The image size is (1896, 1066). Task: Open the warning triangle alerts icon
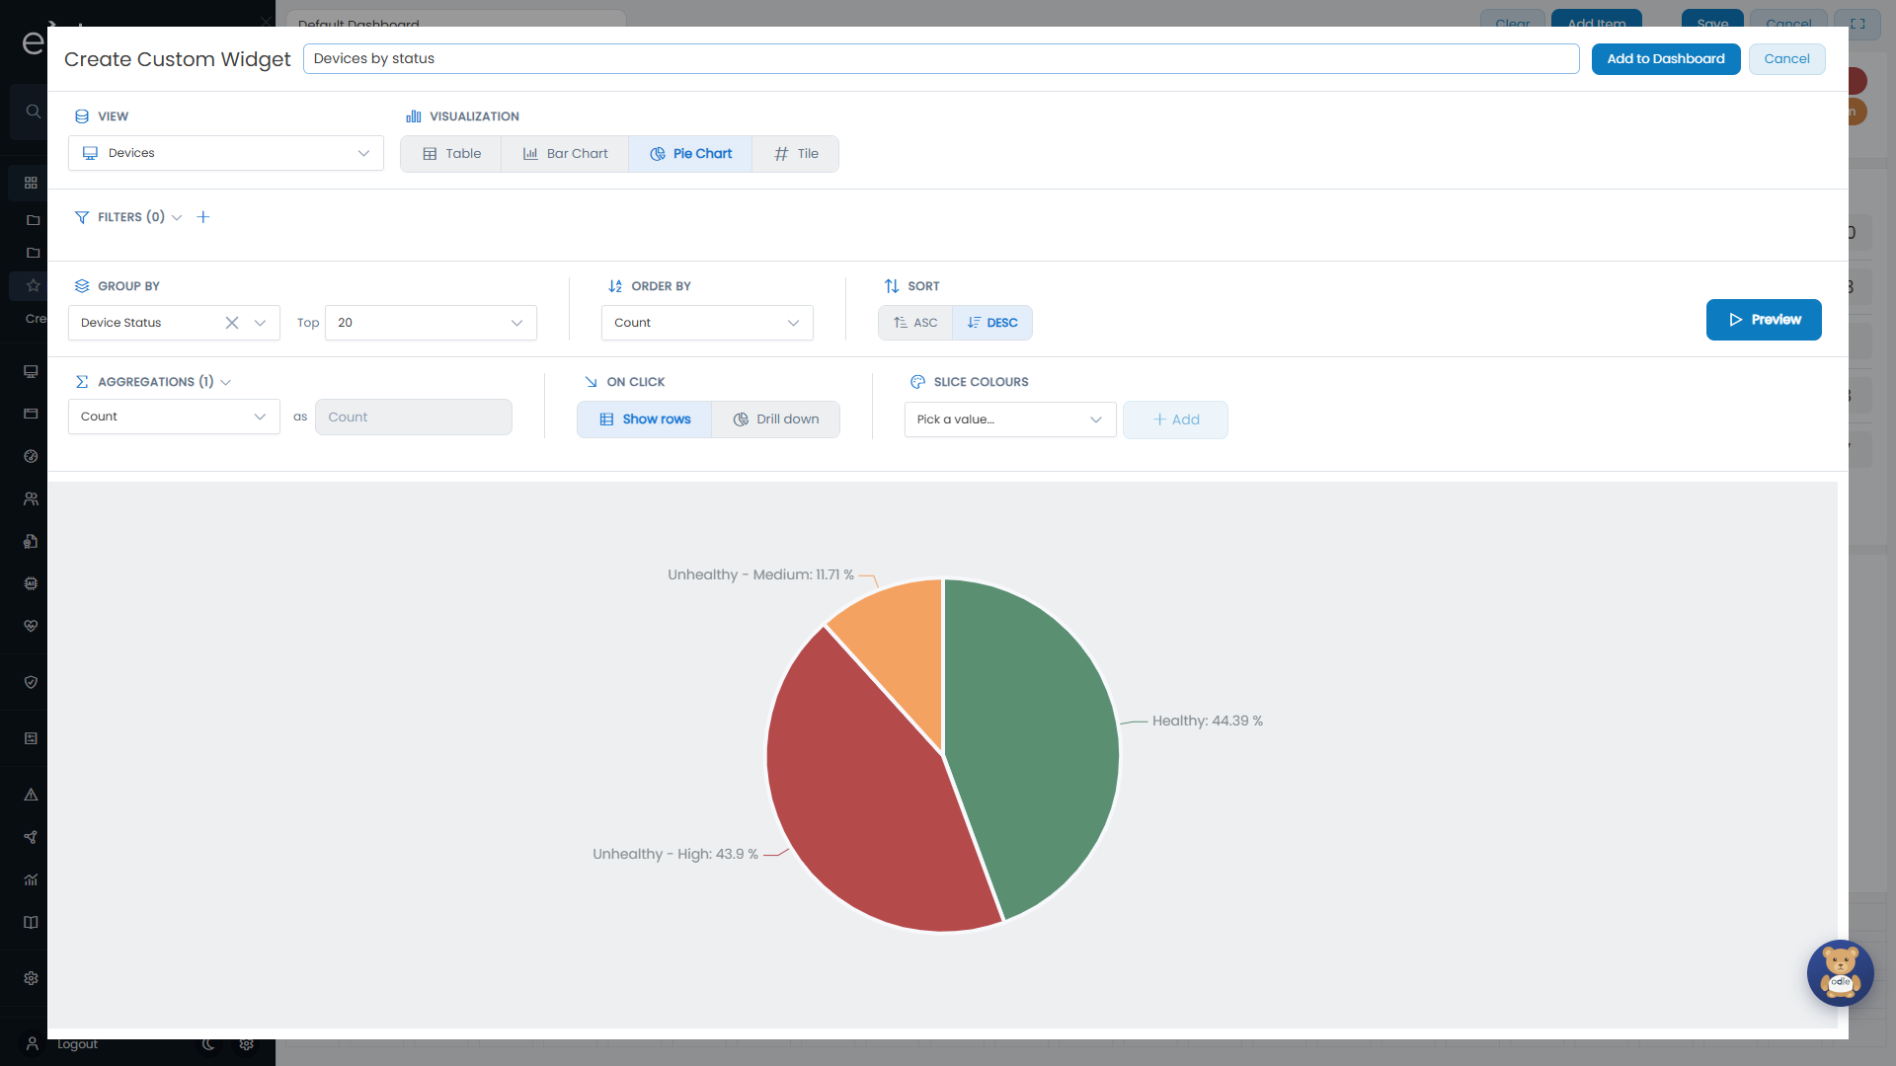coord(31,795)
